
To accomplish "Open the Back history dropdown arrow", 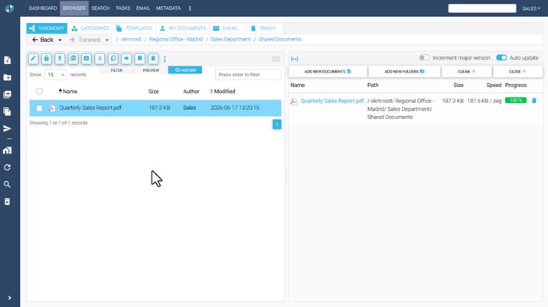I will tap(60, 40).
